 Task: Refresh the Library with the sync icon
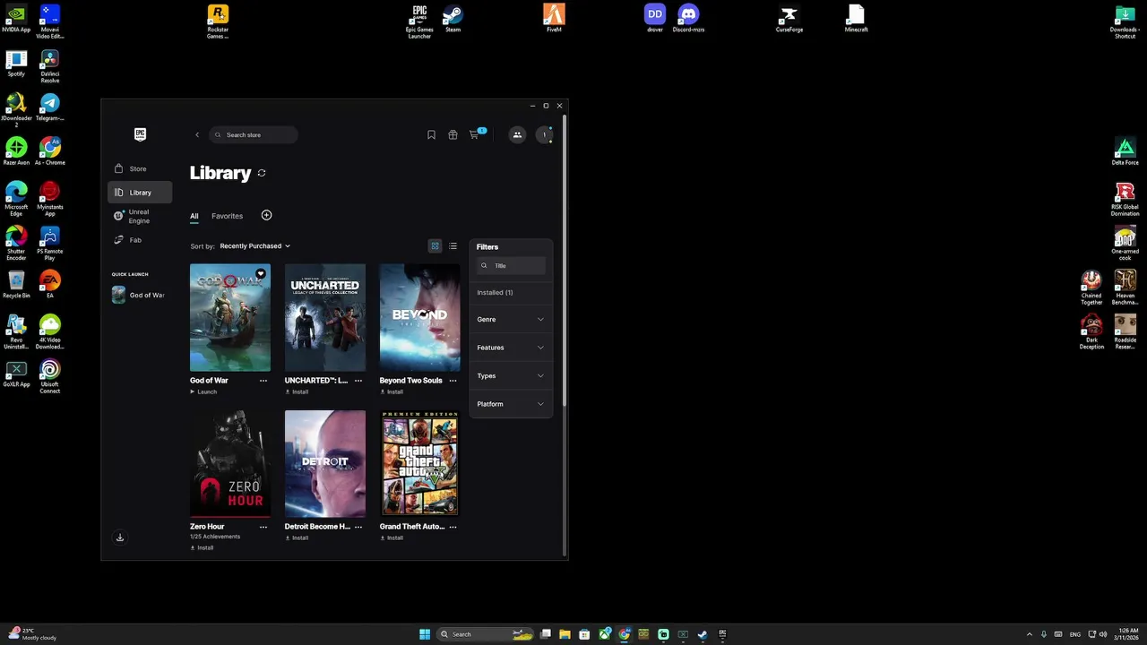click(262, 173)
